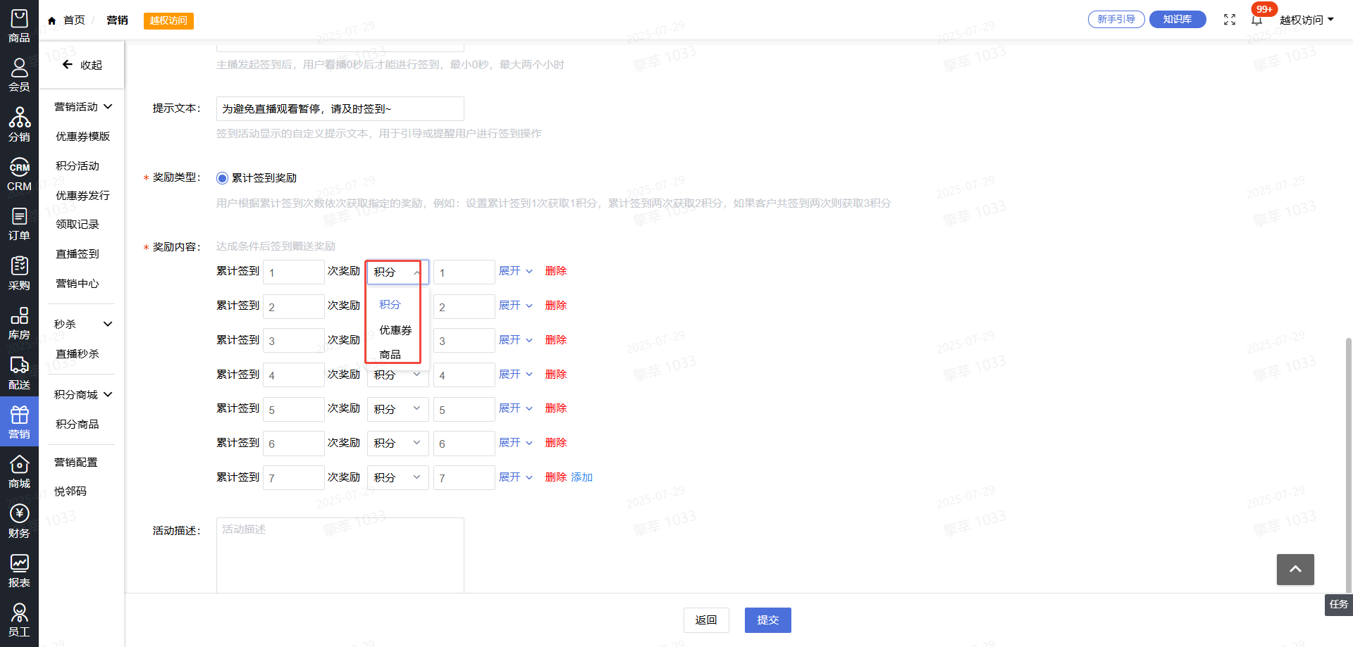The image size is (1353, 647).
Task: Open the 商品 module in sidebar
Action: 19,26
